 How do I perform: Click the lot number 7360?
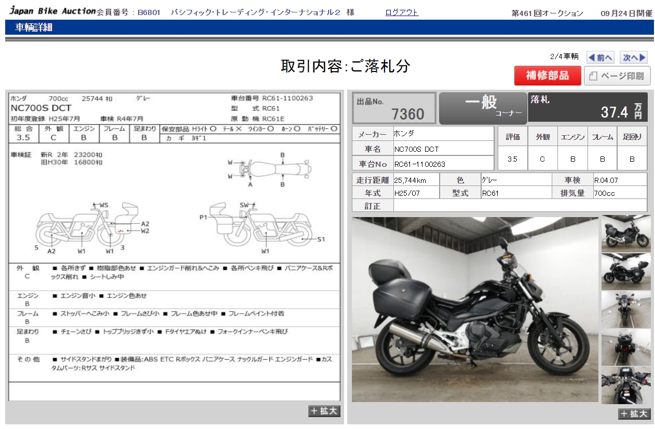coord(407,113)
